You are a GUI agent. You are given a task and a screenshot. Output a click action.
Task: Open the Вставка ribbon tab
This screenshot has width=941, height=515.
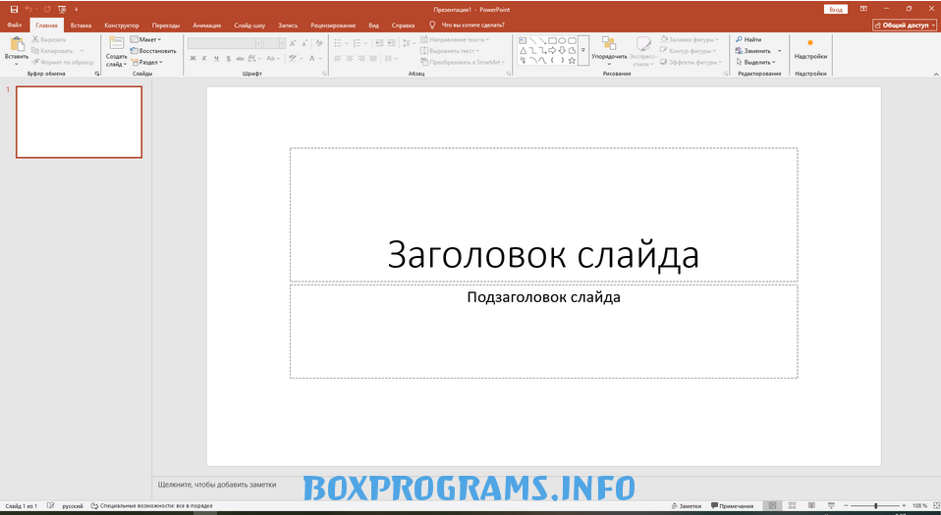pos(81,25)
